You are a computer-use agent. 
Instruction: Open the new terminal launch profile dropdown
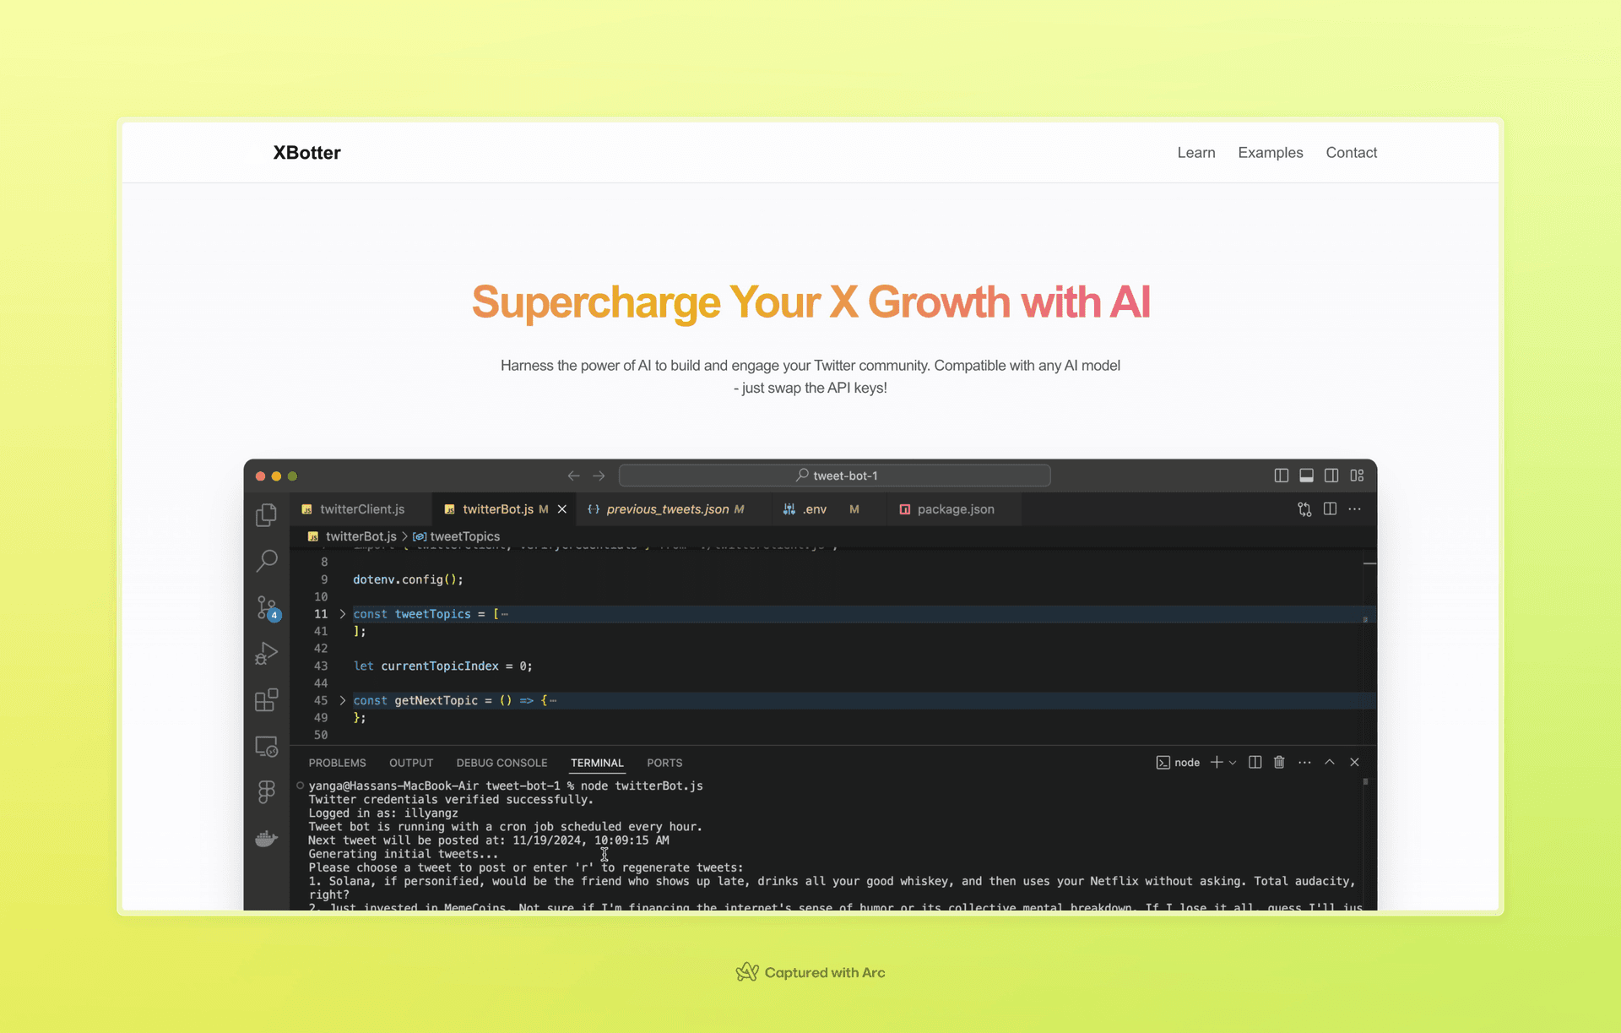1233,762
